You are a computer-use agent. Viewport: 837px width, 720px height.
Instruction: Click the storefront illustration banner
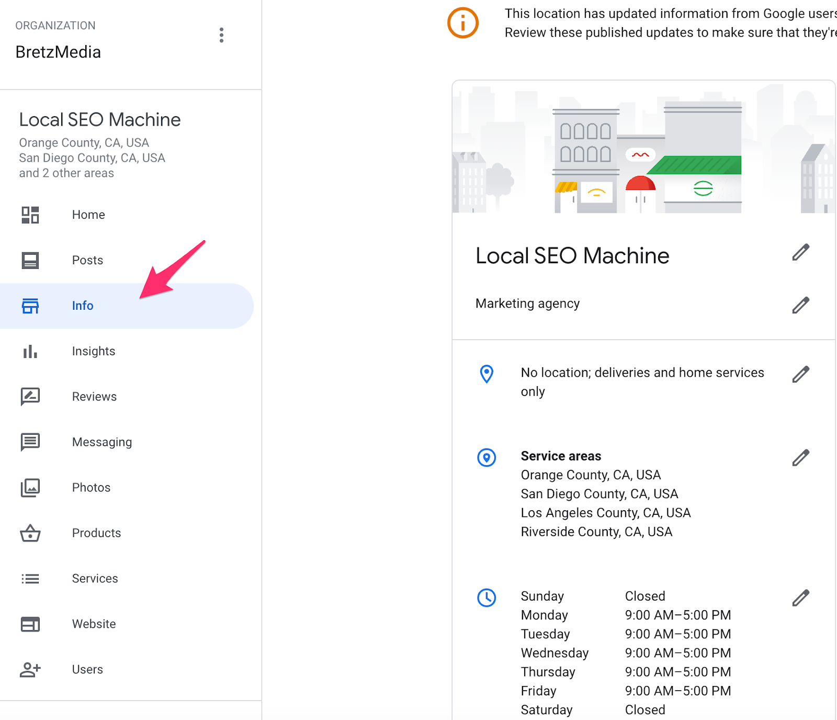coord(644,147)
